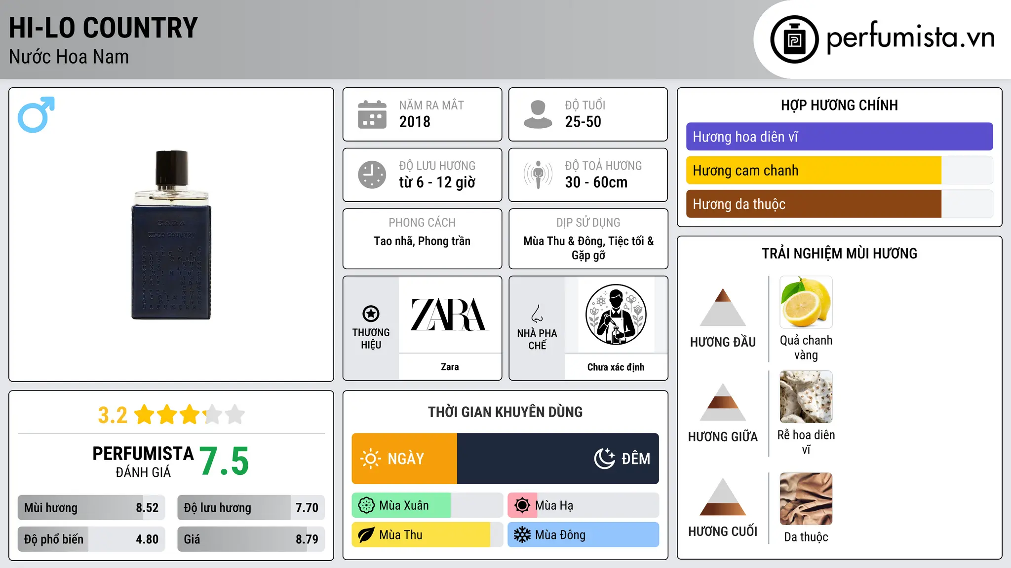Click the Mùa Thu season bar

click(x=428, y=535)
